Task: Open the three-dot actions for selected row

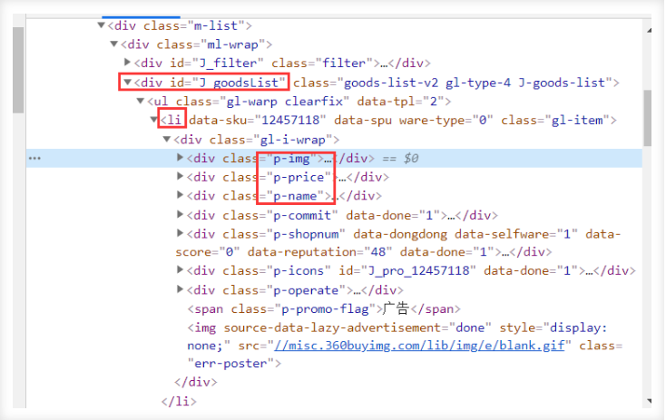Action: [x=34, y=159]
